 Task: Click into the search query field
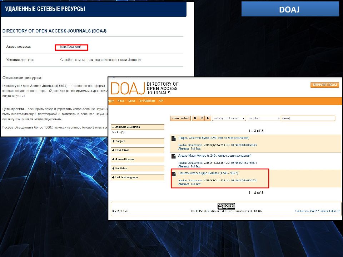pos(308,118)
